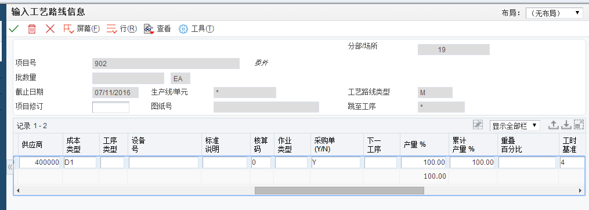Click the 分部/场所 field showing 19

coord(454,49)
